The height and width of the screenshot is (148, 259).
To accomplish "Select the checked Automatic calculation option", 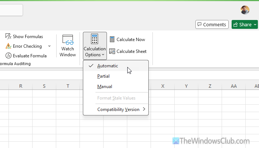I will [x=108, y=66].
